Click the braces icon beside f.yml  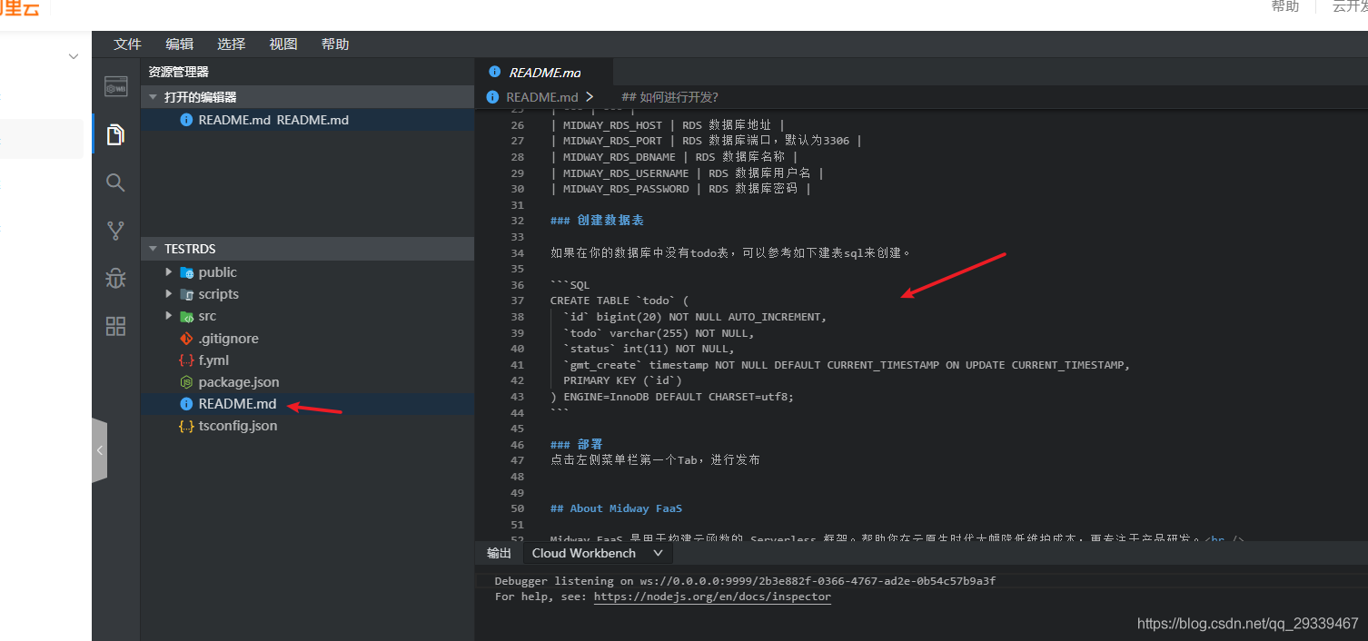pyautogui.click(x=186, y=360)
